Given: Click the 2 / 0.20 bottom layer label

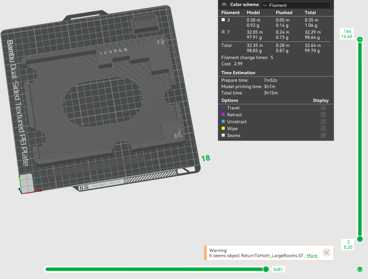Looking at the screenshot, I should point(348,244).
